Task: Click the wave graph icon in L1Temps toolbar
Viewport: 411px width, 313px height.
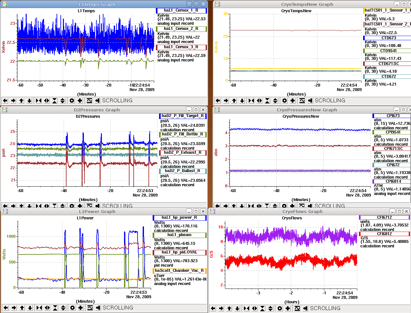Action: (89, 101)
